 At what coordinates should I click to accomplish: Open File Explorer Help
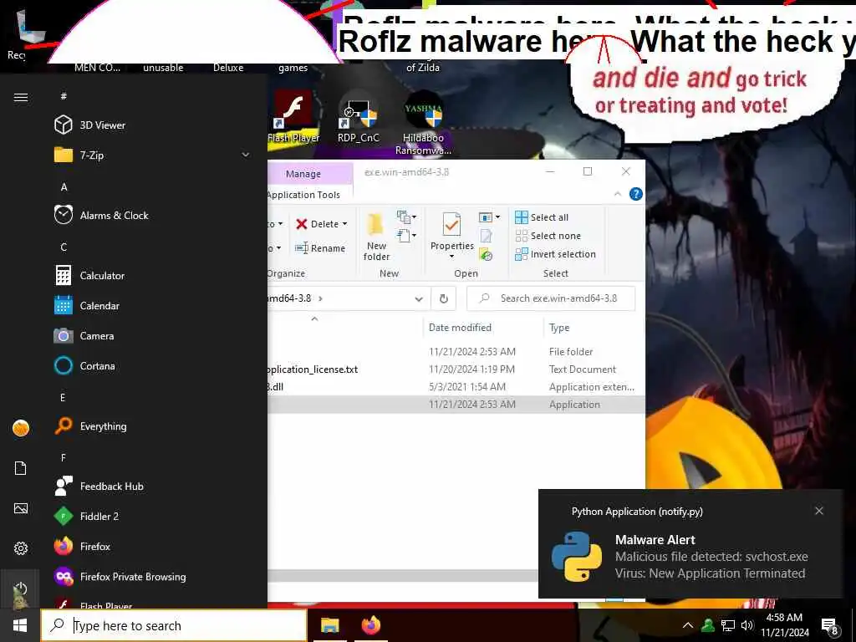pyautogui.click(x=635, y=194)
